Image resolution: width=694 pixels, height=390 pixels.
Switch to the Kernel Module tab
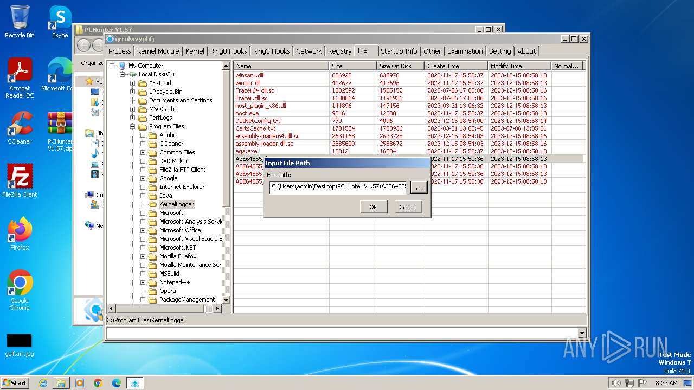(x=158, y=51)
